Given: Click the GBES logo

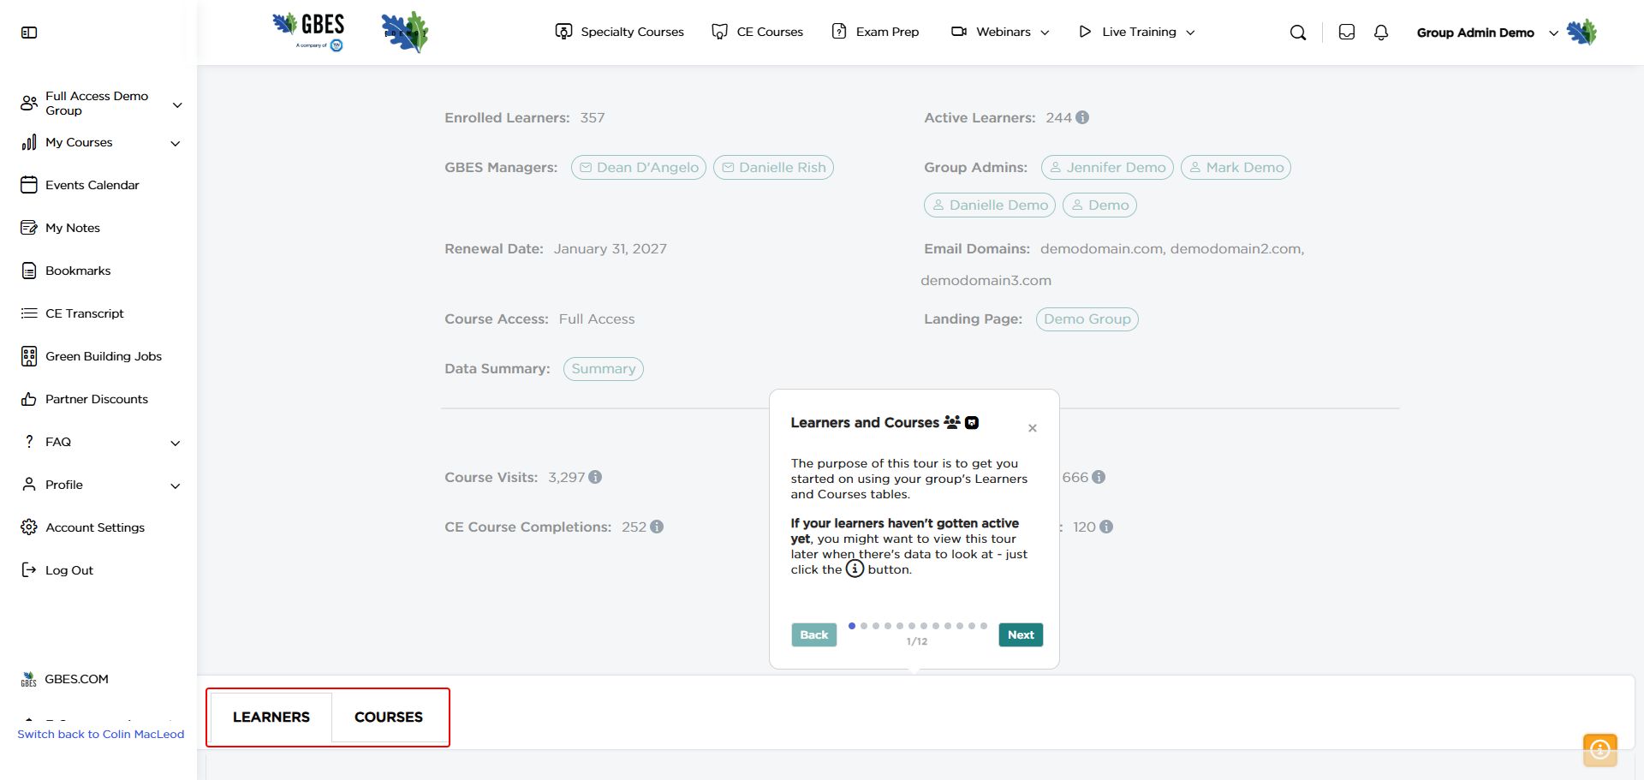Looking at the screenshot, I should pos(309,33).
